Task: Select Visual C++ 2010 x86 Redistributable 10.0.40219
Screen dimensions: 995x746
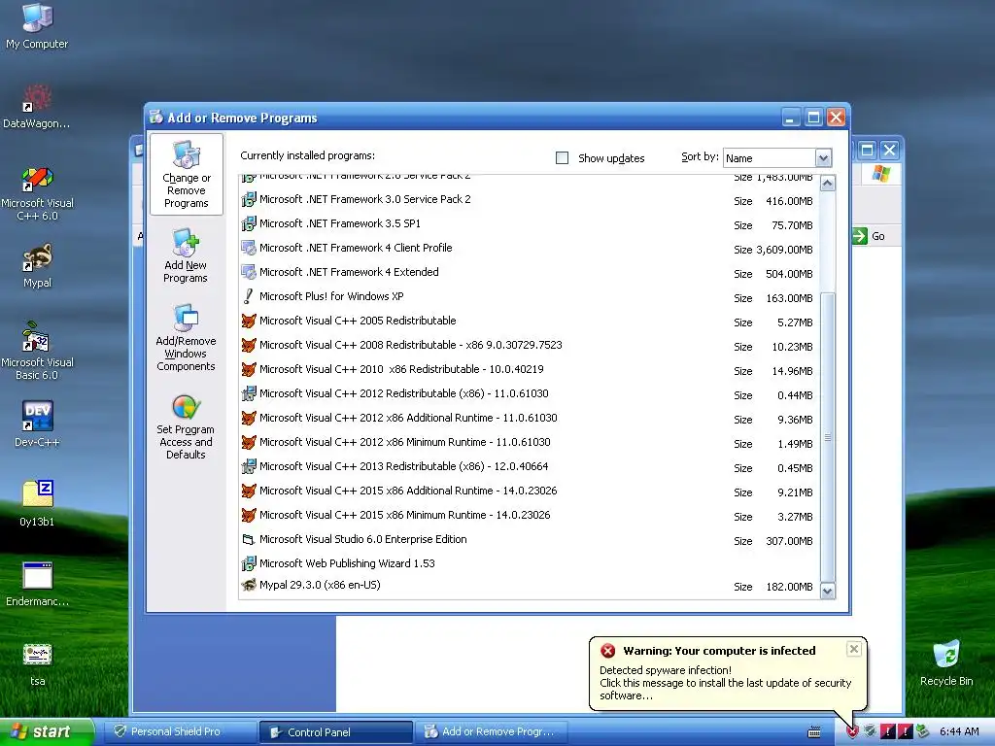Action: [528, 370]
